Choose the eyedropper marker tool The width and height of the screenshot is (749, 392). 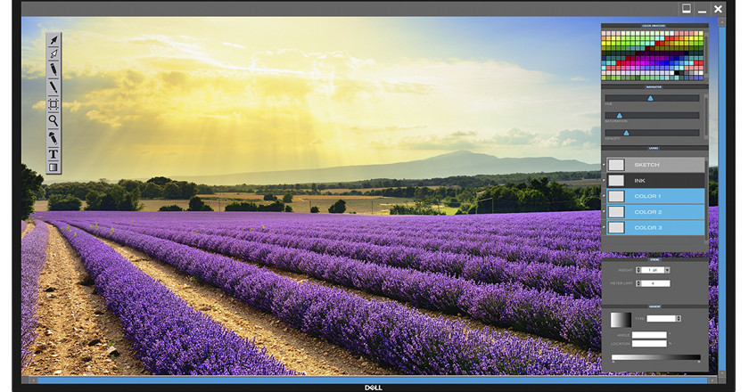click(53, 138)
